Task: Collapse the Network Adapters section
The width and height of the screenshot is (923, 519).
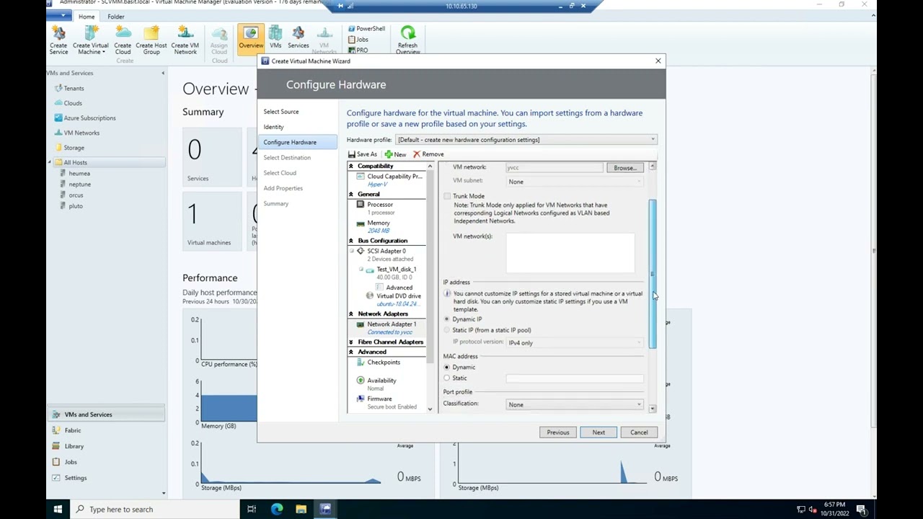Action: [351, 314]
